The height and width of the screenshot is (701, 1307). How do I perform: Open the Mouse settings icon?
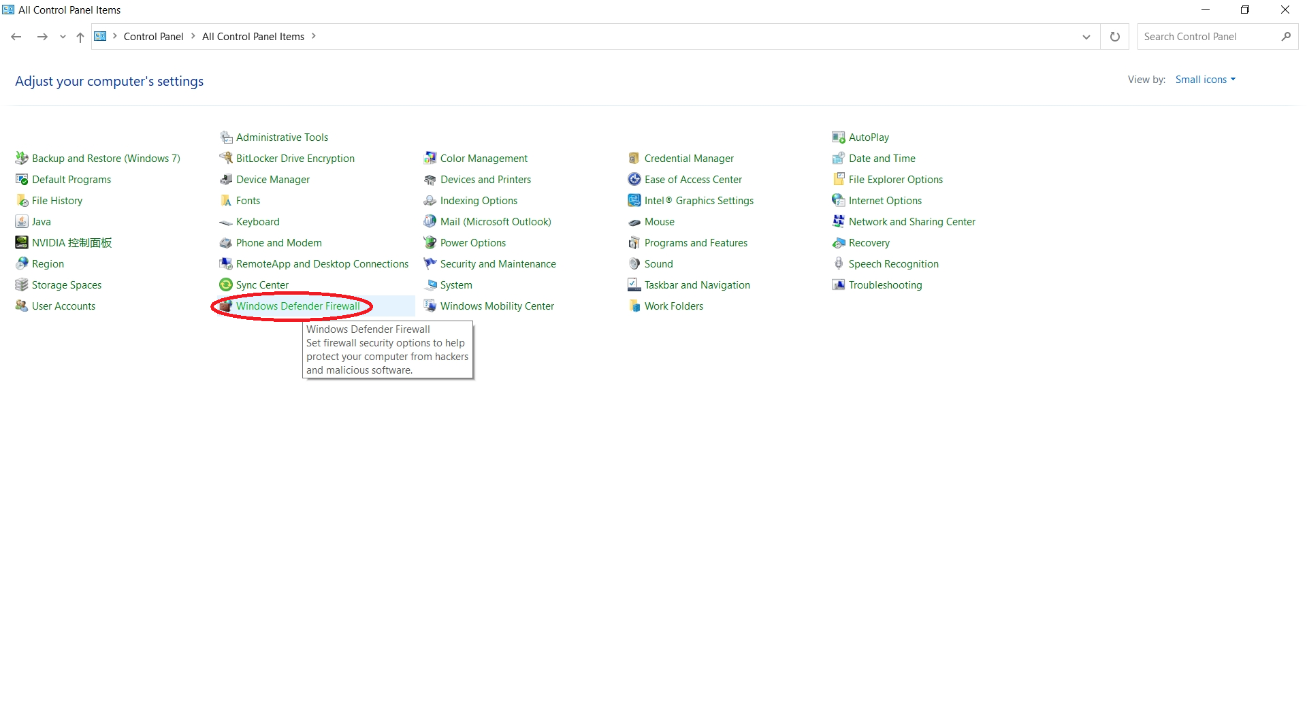(634, 222)
